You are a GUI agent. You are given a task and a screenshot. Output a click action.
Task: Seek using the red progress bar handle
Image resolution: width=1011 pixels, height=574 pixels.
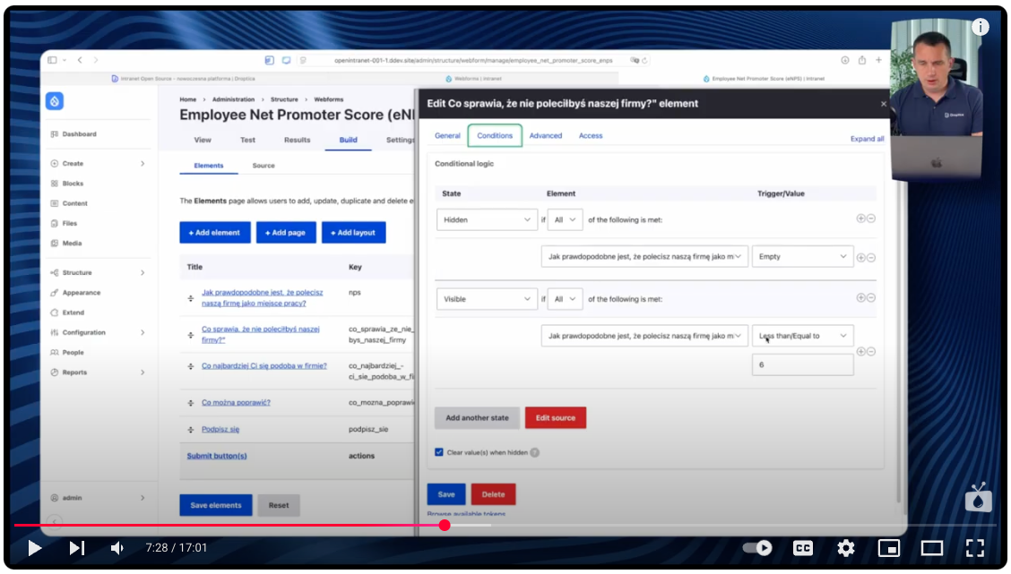tap(445, 525)
